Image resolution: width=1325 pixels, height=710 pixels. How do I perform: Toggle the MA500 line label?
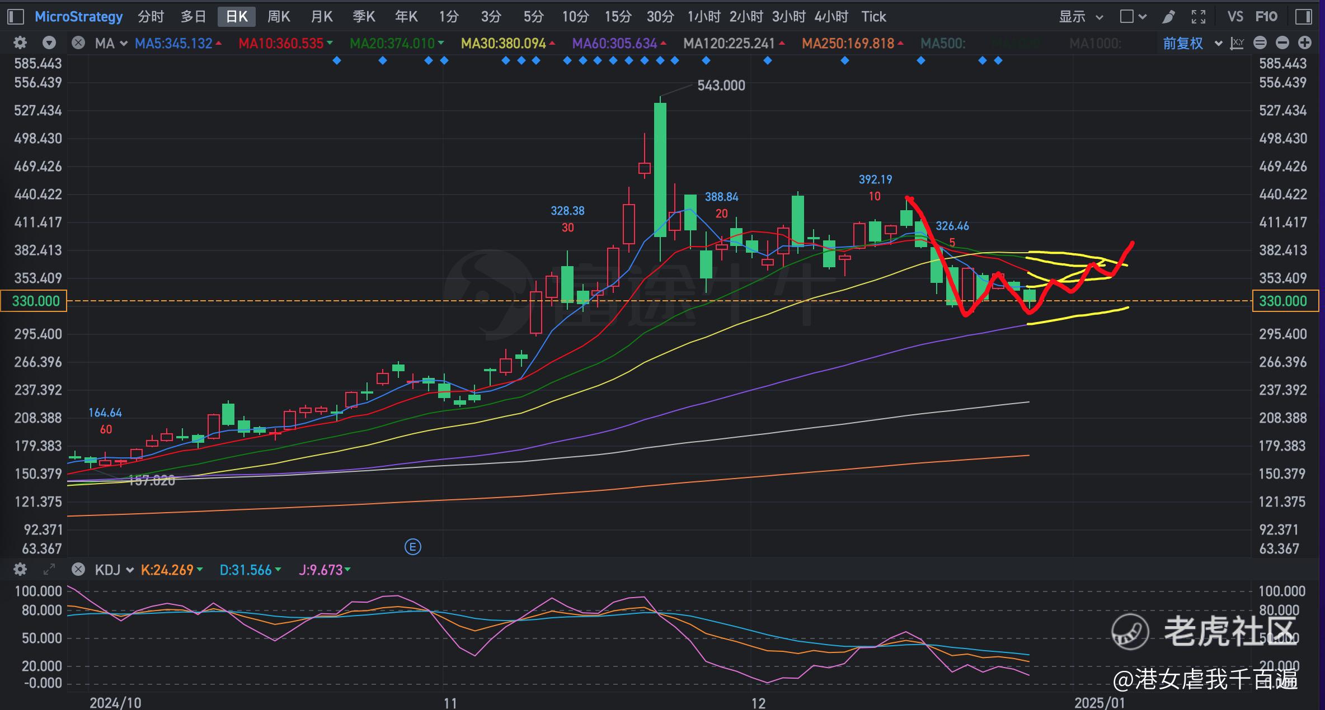point(943,43)
